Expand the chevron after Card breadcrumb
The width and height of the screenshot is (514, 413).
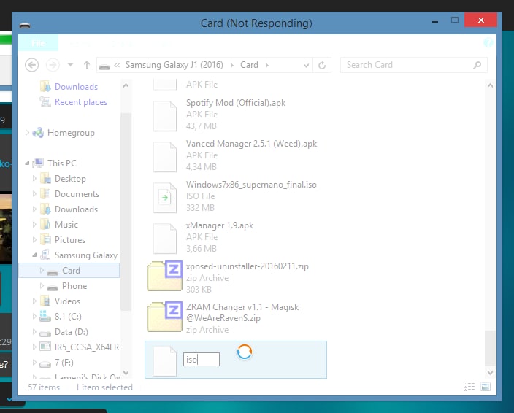click(x=267, y=65)
